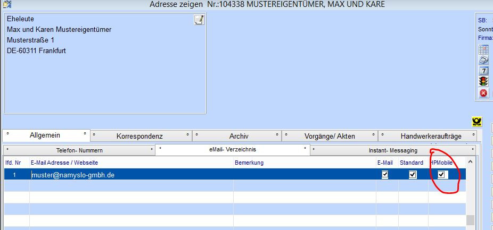This screenshot has height=230, width=493.
Task: Open the Handwerkeraufträge tab
Action: (431, 136)
